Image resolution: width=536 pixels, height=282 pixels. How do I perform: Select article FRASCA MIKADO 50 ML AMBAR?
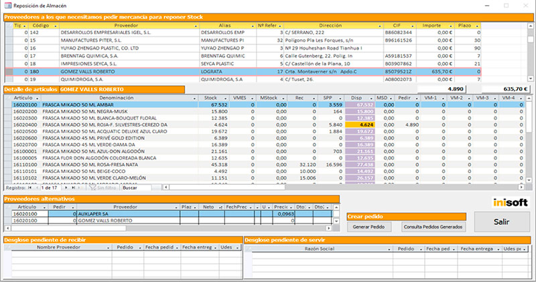coord(269,105)
